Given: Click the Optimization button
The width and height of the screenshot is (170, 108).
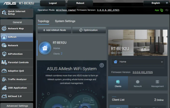Looking at the screenshot, I should point(89,30).
